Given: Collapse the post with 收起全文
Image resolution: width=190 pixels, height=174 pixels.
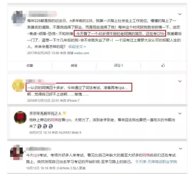Looking at the screenshot, I should click(x=77, y=47).
